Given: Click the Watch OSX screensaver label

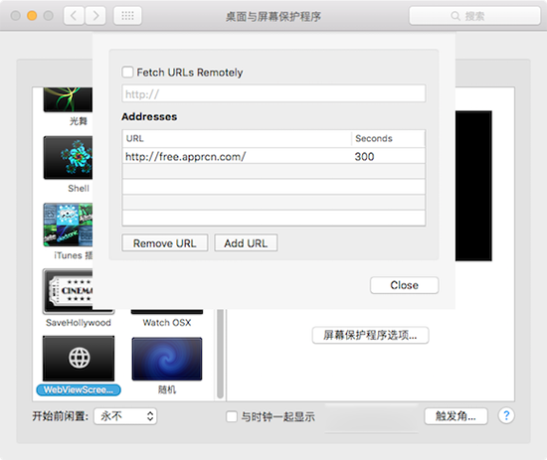Looking at the screenshot, I should pos(167,323).
